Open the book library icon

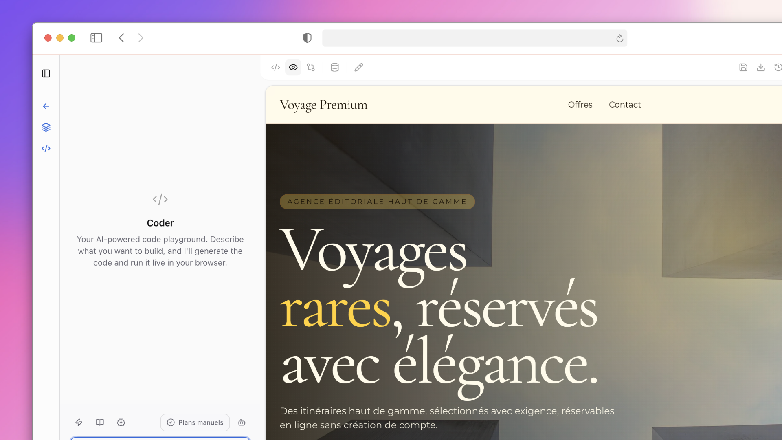tap(100, 422)
